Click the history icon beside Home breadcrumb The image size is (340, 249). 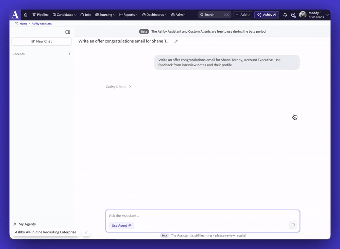tap(16, 24)
